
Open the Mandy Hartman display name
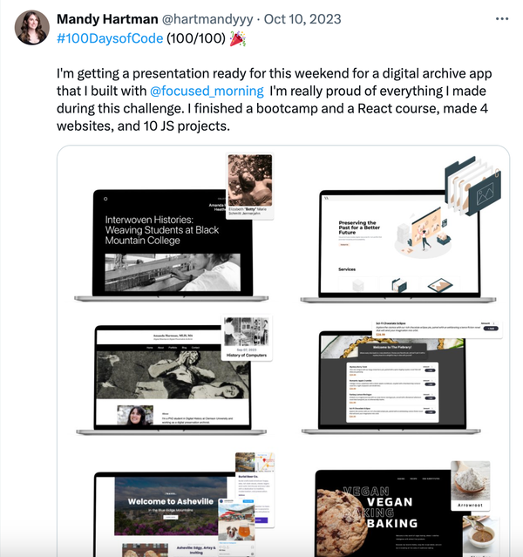pyautogui.click(x=107, y=19)
